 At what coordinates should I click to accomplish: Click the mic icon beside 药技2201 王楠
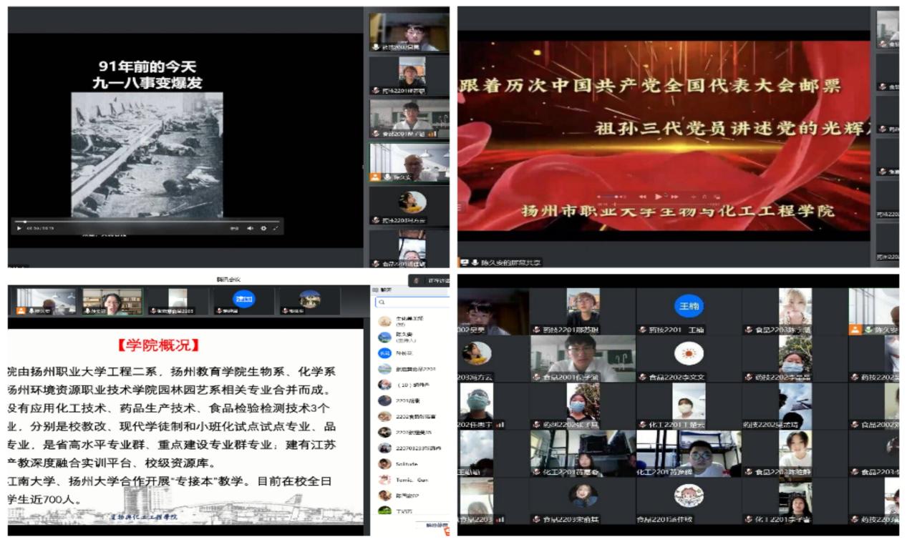click(x=642, y=330)
